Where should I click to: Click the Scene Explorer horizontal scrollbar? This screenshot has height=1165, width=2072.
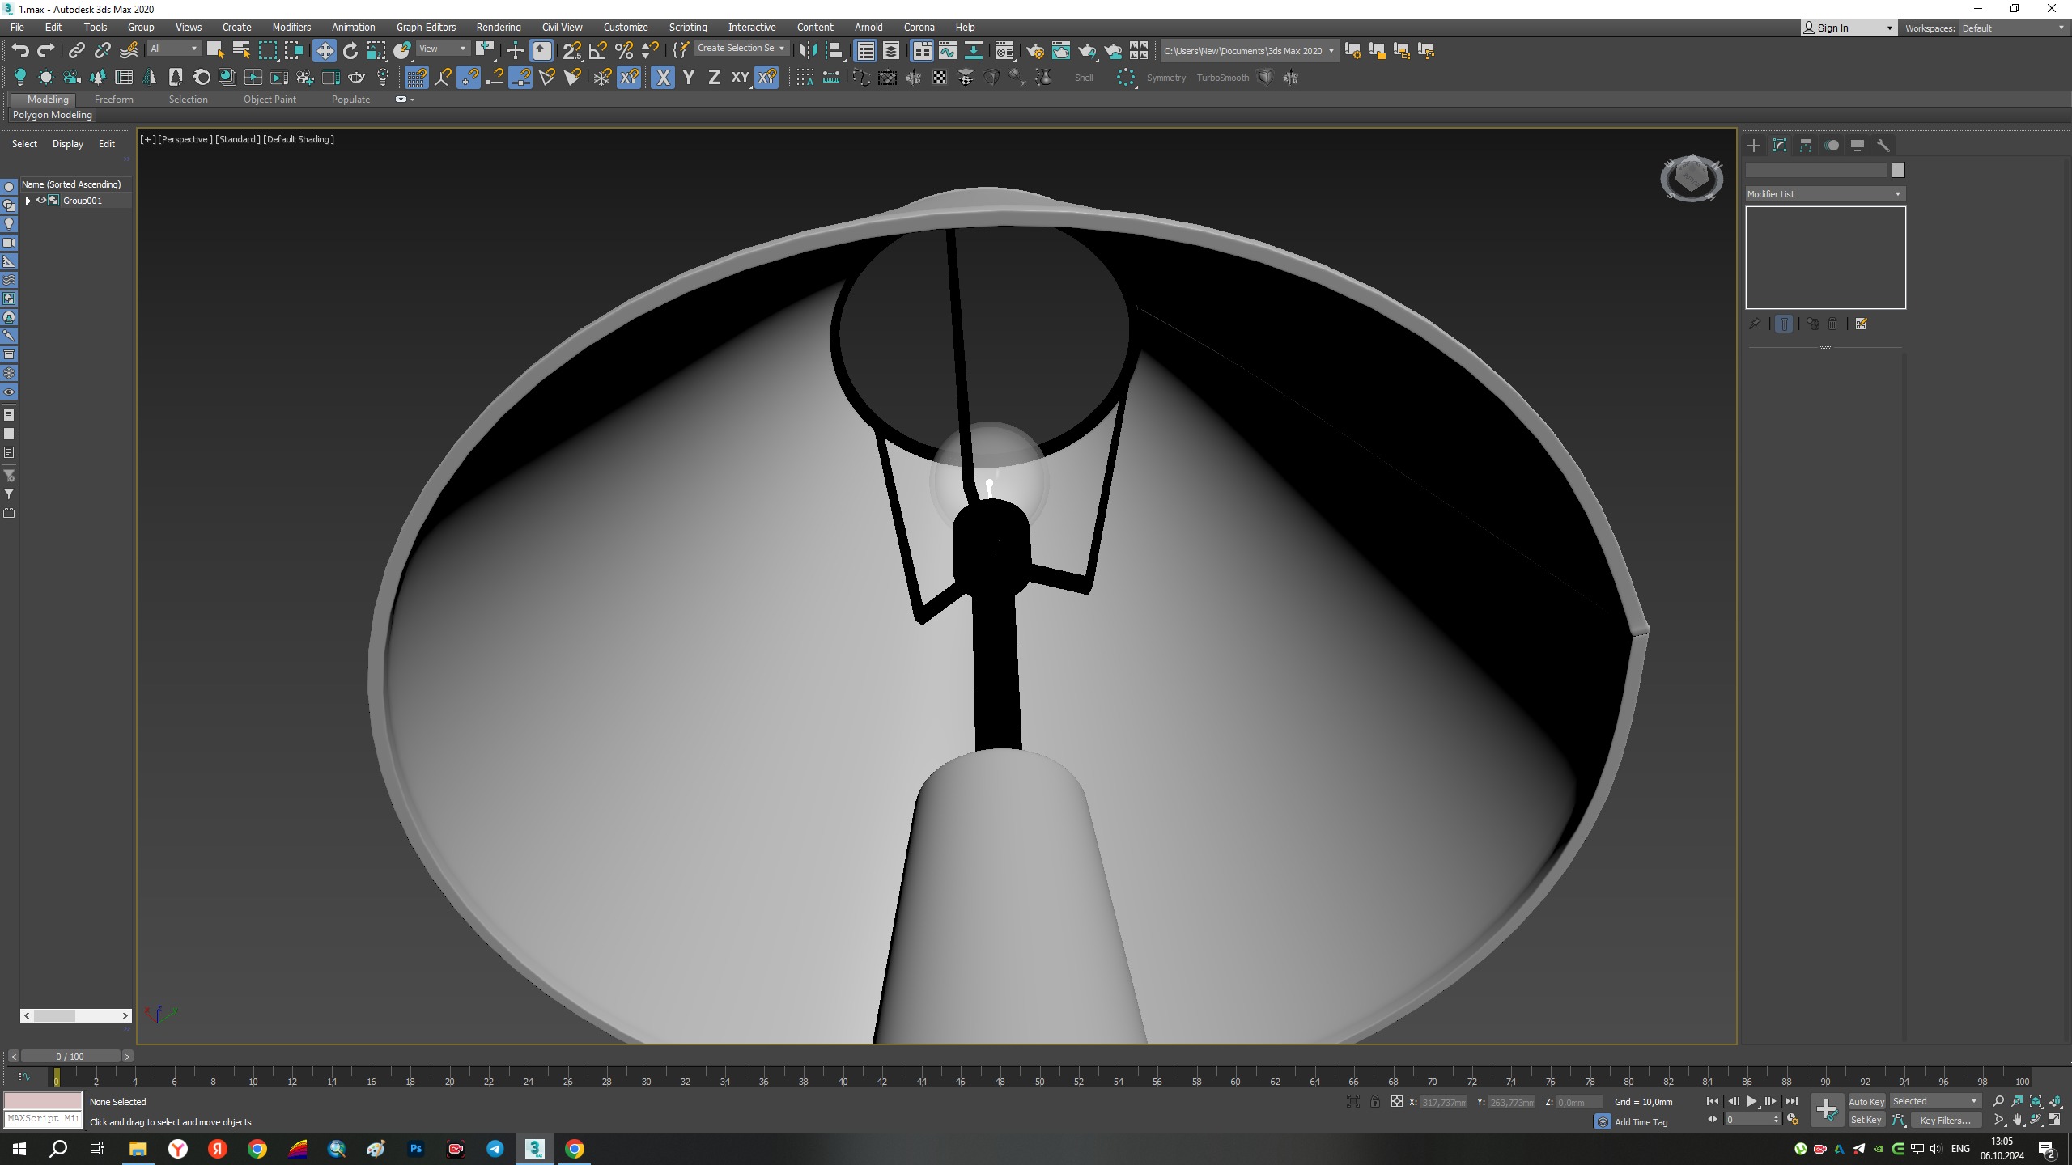point(76,1015)
